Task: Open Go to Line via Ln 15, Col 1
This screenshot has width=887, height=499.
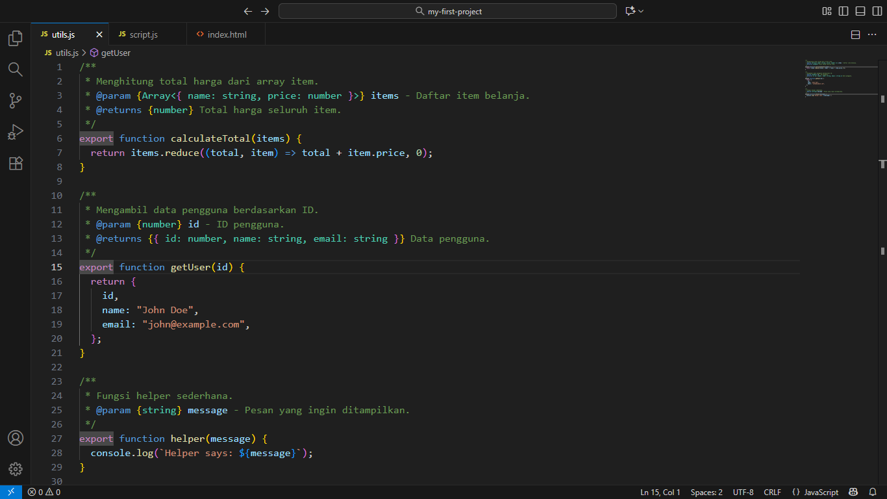Action: (x=660, y=492)
